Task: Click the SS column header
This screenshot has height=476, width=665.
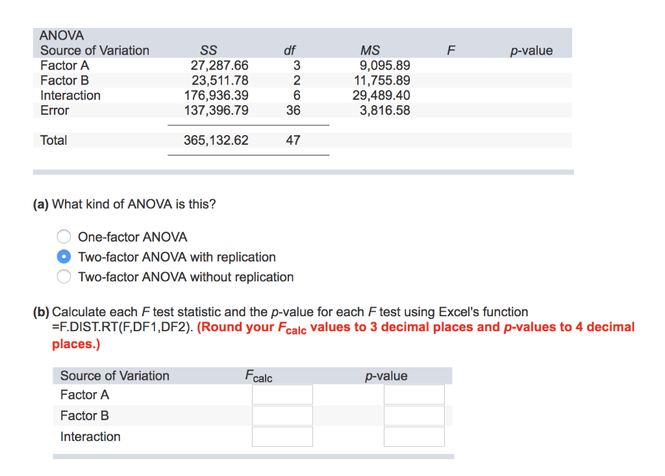Action: (208, 51)
